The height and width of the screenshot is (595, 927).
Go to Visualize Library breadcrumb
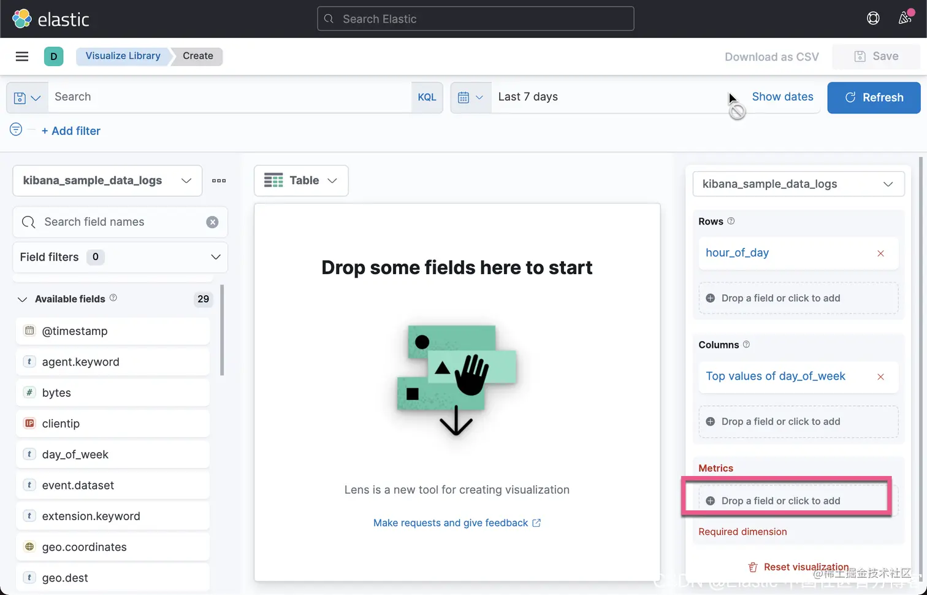(123, 56)
